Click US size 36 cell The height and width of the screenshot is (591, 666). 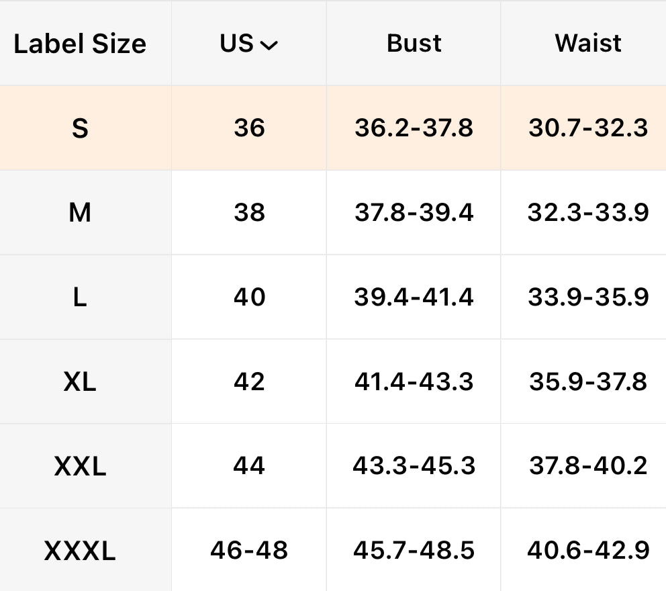pyautogui.click(x=249, y=128)
